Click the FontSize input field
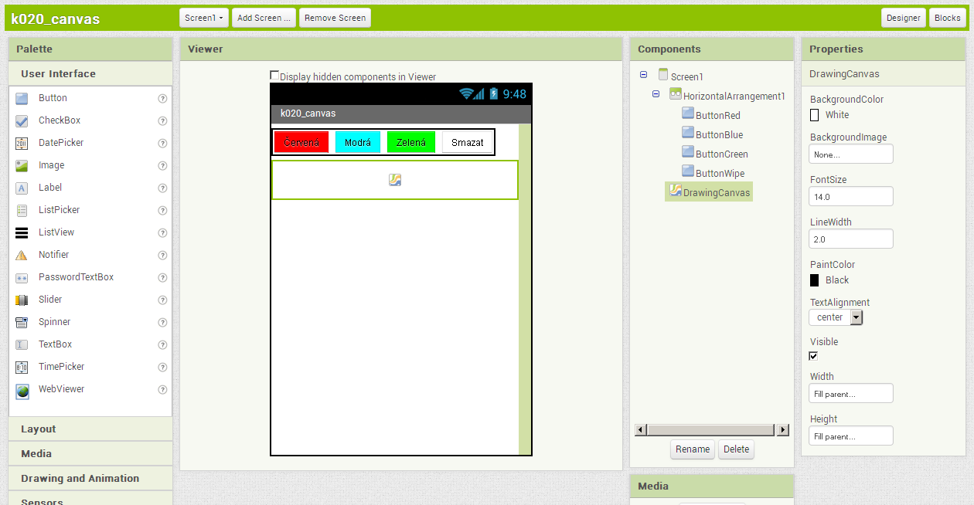Screen dimensions: 974x505 click(x=851, y=197)
